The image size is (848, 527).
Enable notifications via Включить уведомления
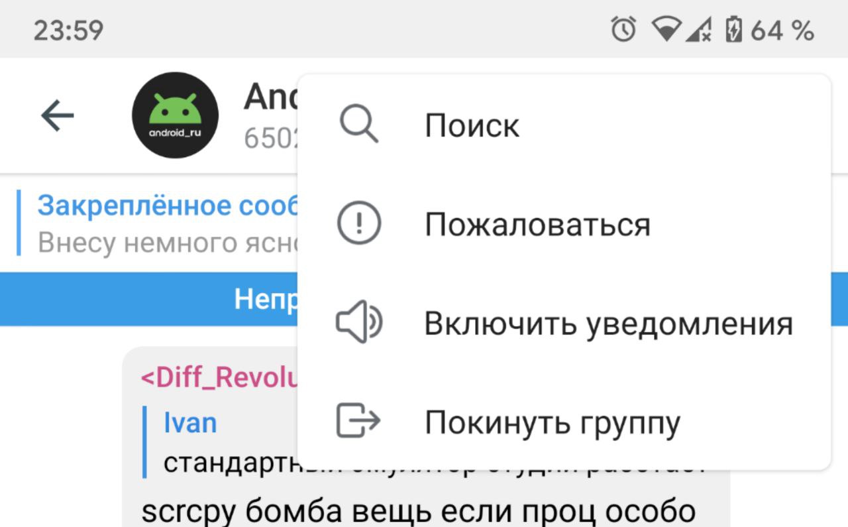tap(564, 323)
